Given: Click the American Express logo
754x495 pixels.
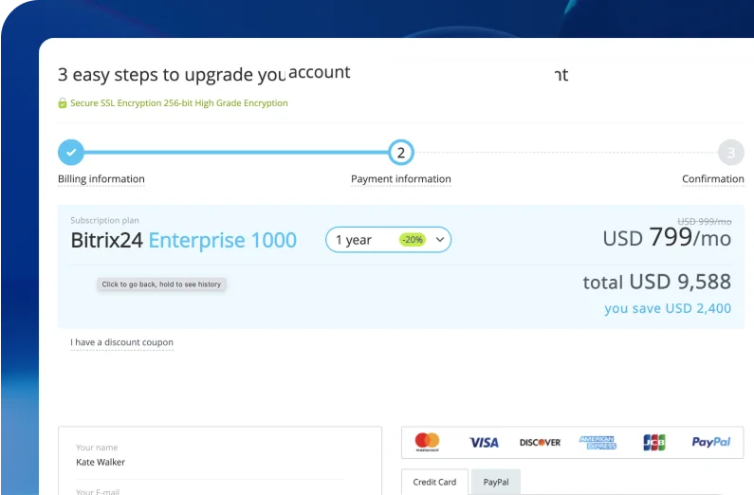Looking at the screenshot, I should click(x=598, y=442).
